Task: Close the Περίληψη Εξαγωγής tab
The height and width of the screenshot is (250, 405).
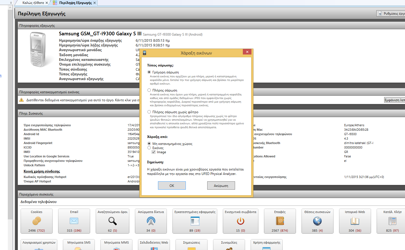Action: 95,3
